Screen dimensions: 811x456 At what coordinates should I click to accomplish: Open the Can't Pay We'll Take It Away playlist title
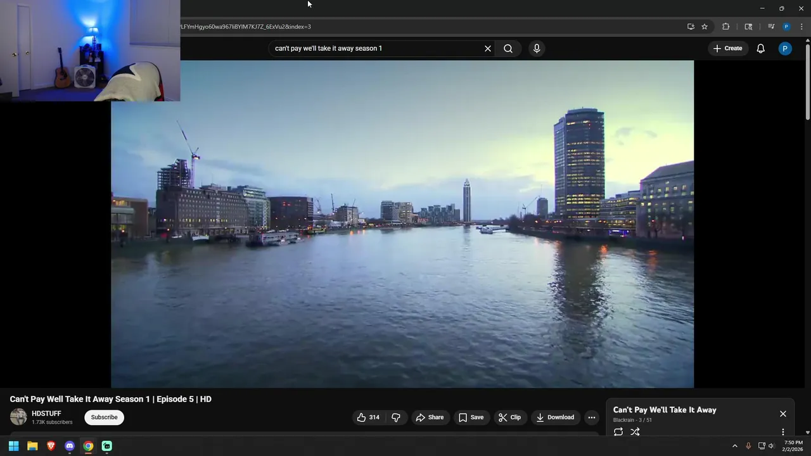click(x=665, y=410)
